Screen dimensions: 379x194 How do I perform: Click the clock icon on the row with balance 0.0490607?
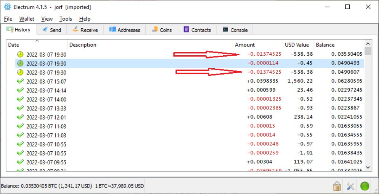tap(20, 72)
